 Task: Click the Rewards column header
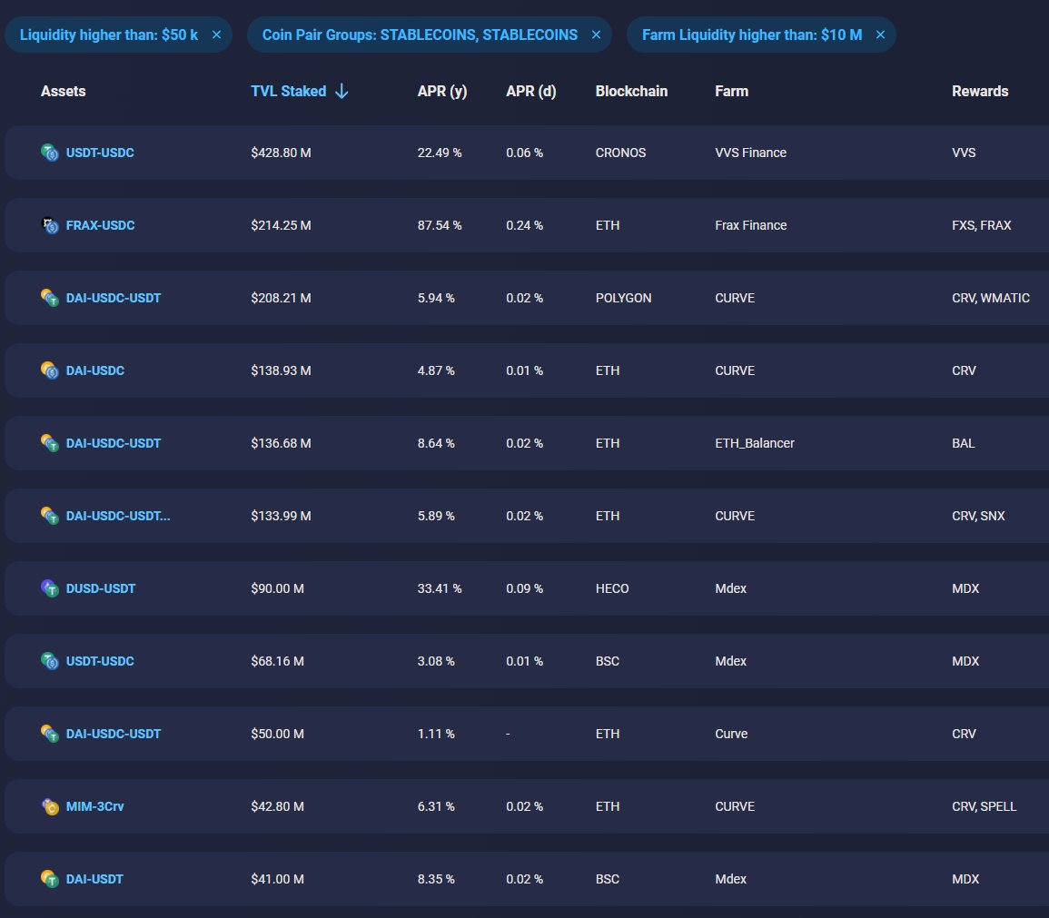[x=979, y=91]
